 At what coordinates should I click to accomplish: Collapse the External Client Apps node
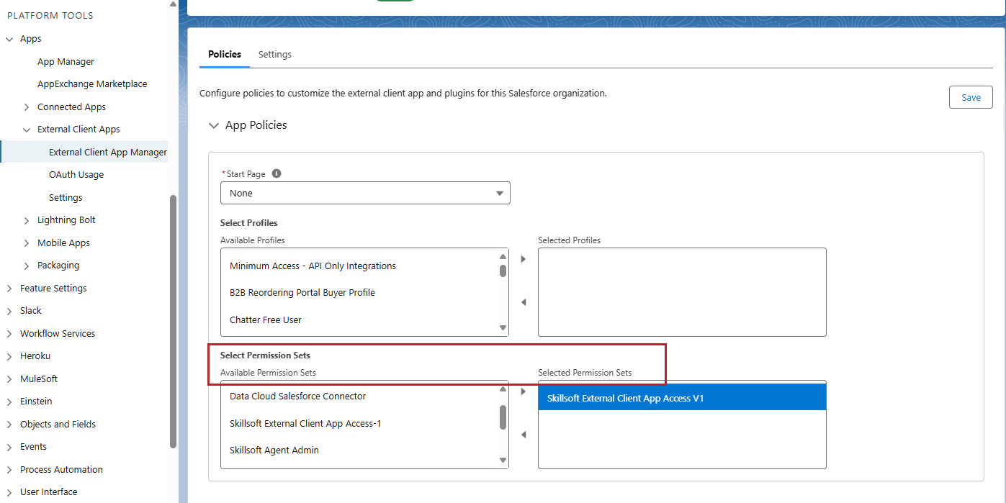27,130
